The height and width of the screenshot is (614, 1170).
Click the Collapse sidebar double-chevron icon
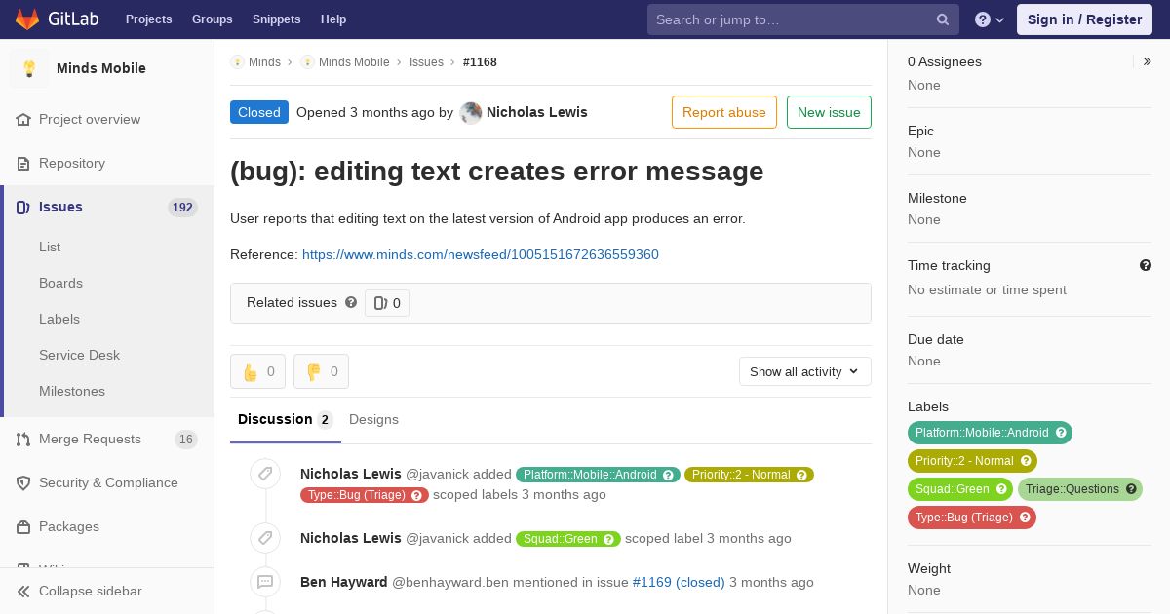click(x=23, y=591)
